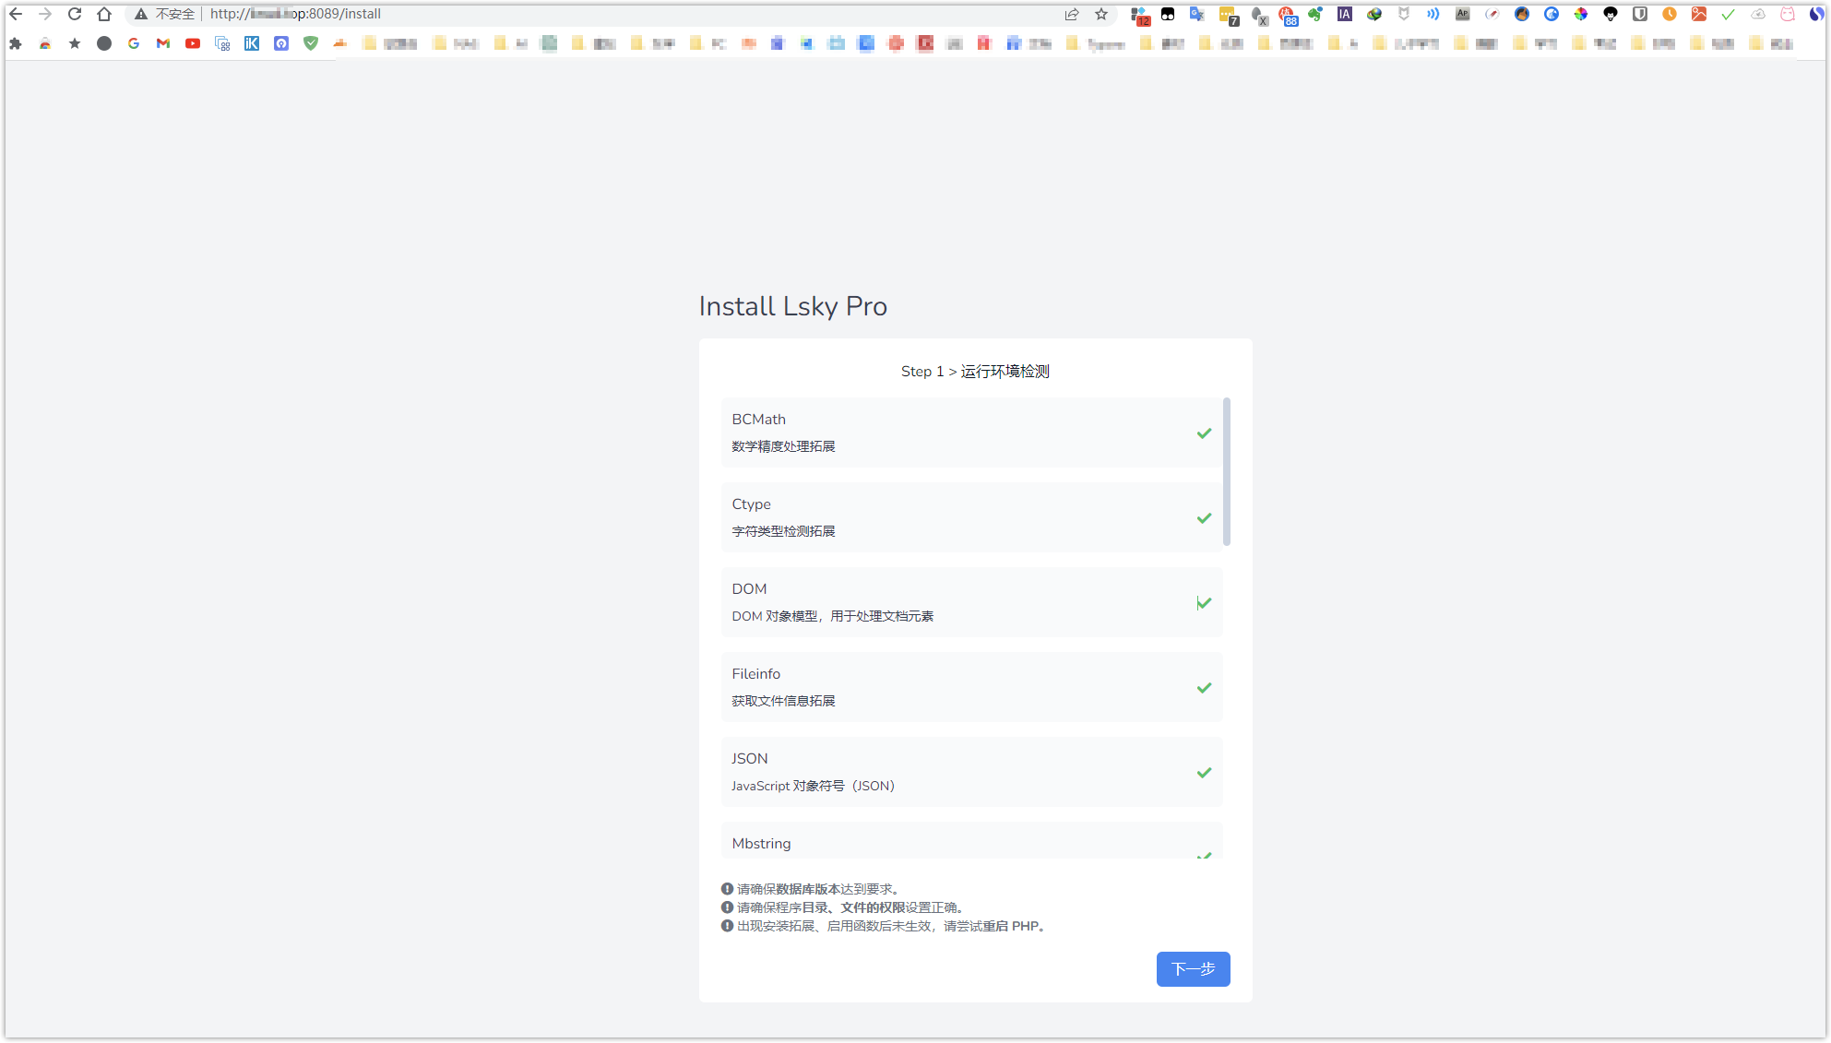The height and width of the screenshot is (1043, 1831).
Task: Go back to previous page
Action: (16, 14)
